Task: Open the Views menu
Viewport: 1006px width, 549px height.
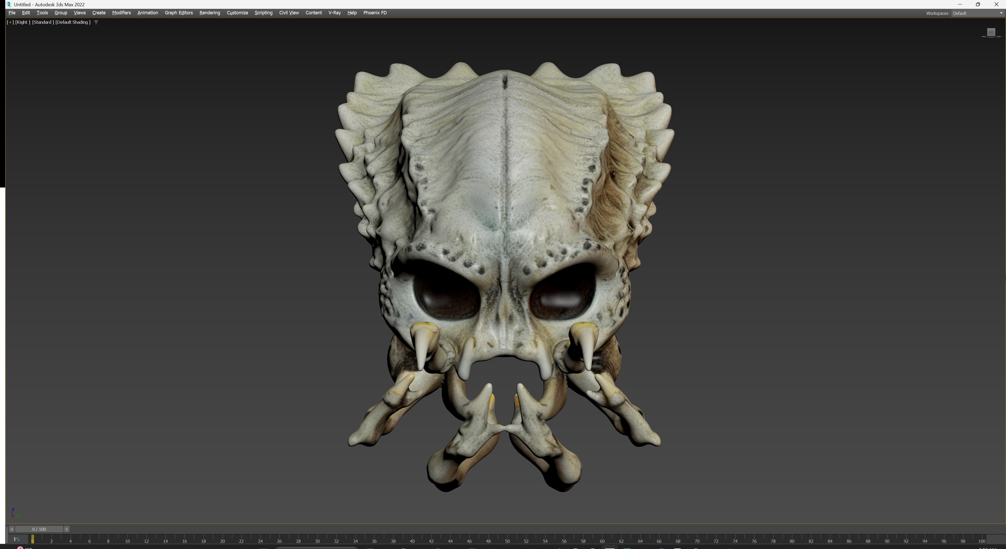Action: [x=80, y=13]
